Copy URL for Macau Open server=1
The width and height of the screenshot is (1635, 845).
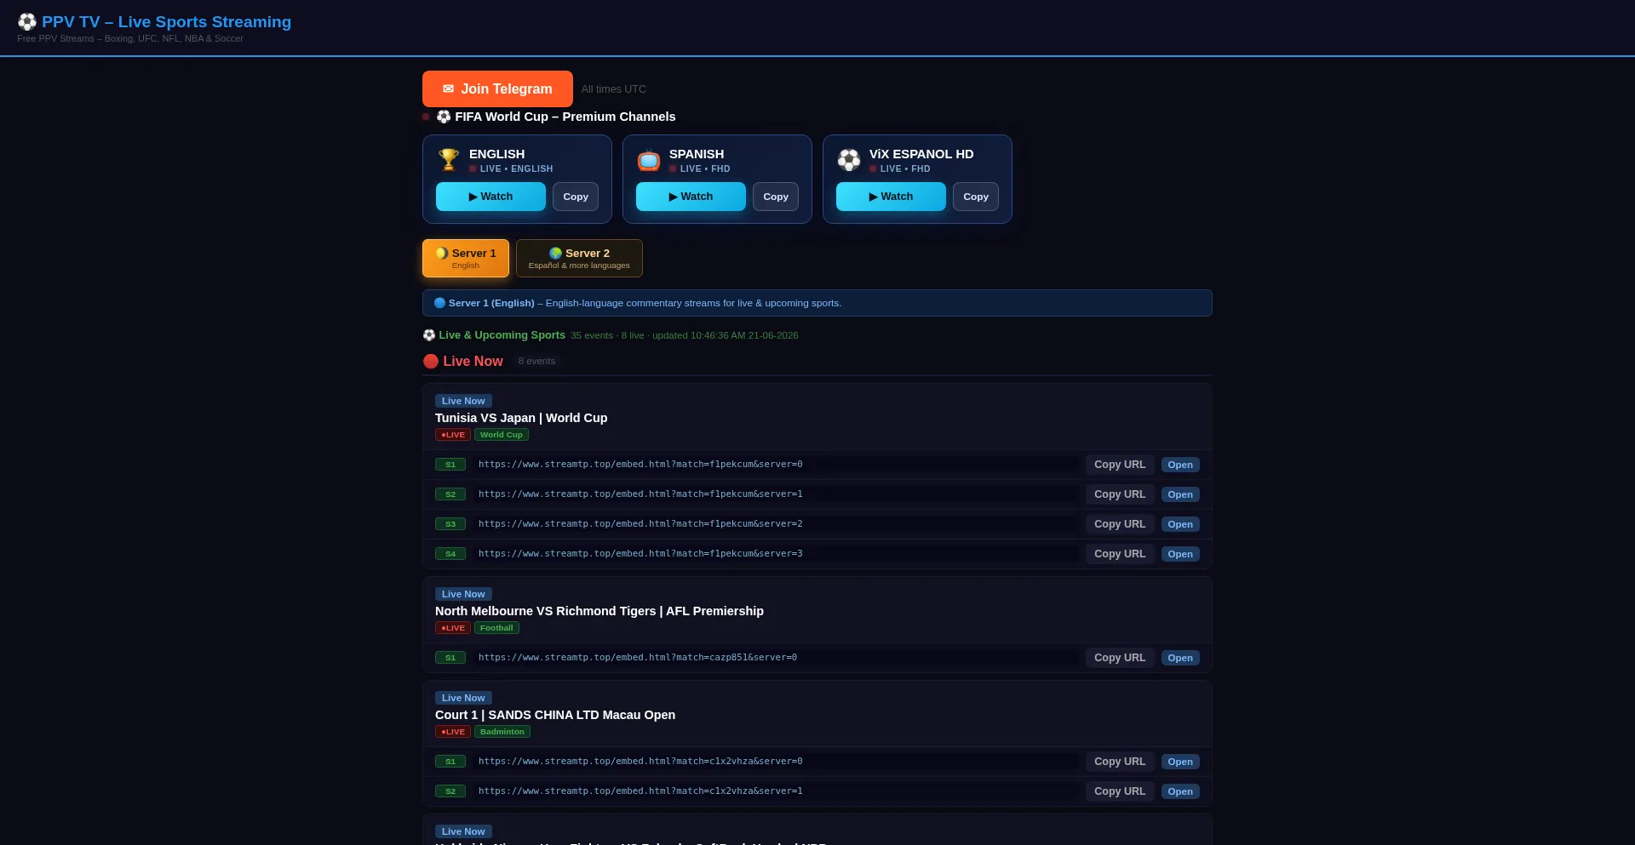pyautogui.click(x=1120, y=791)
